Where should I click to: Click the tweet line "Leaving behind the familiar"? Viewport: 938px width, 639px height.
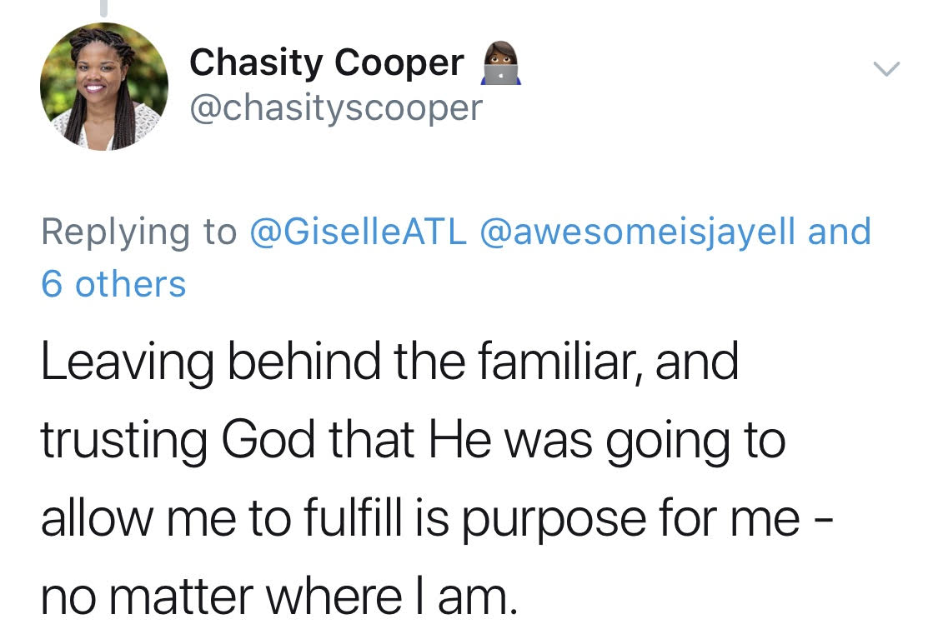click(x=389, y=362)
